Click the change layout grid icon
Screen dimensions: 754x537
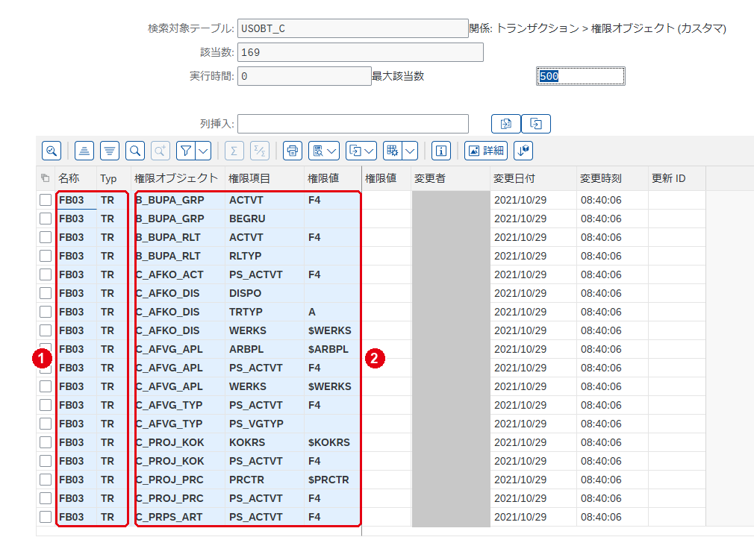point(393,151)
